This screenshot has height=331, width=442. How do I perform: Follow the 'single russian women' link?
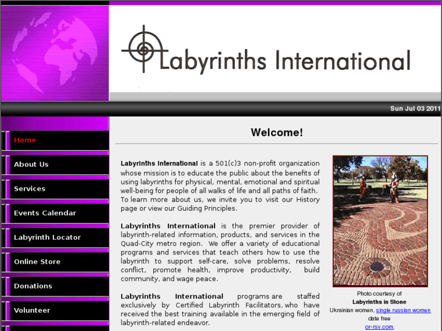(403, 310)
